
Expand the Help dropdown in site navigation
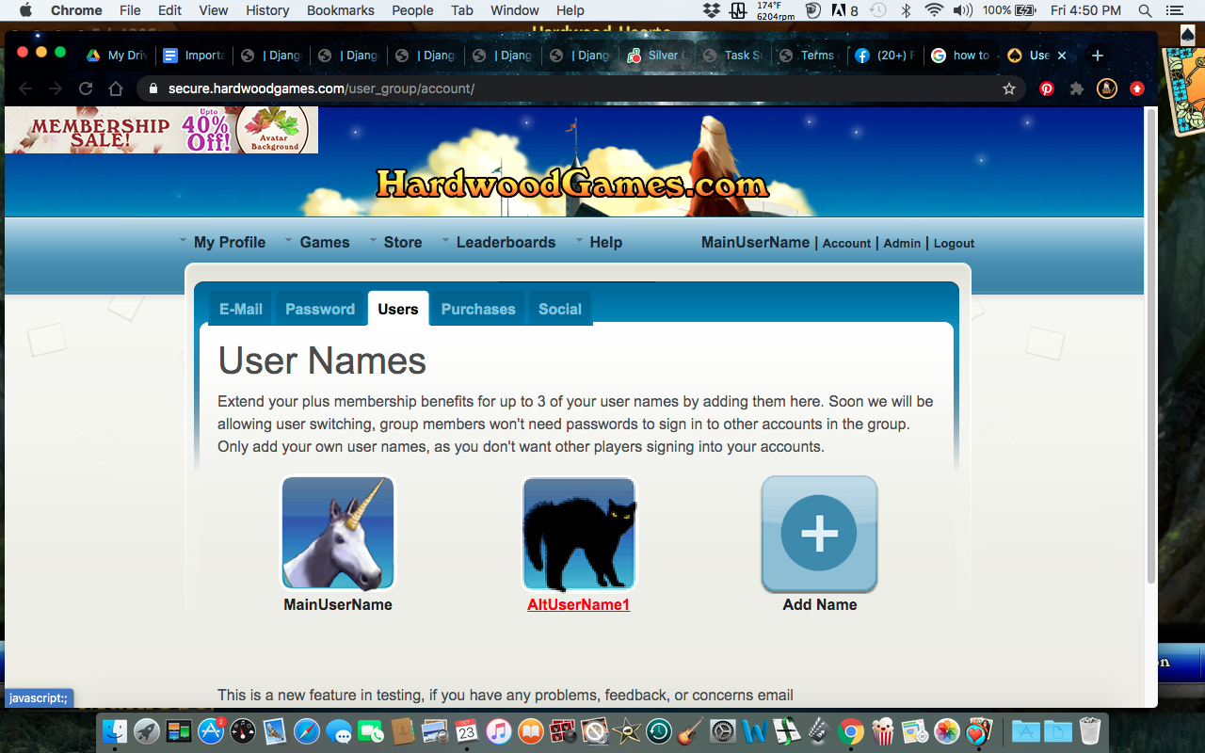click(599, 242)
